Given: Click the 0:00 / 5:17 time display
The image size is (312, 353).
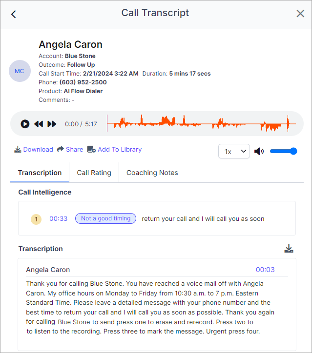Looking at the screenshot, I should 81,124.
